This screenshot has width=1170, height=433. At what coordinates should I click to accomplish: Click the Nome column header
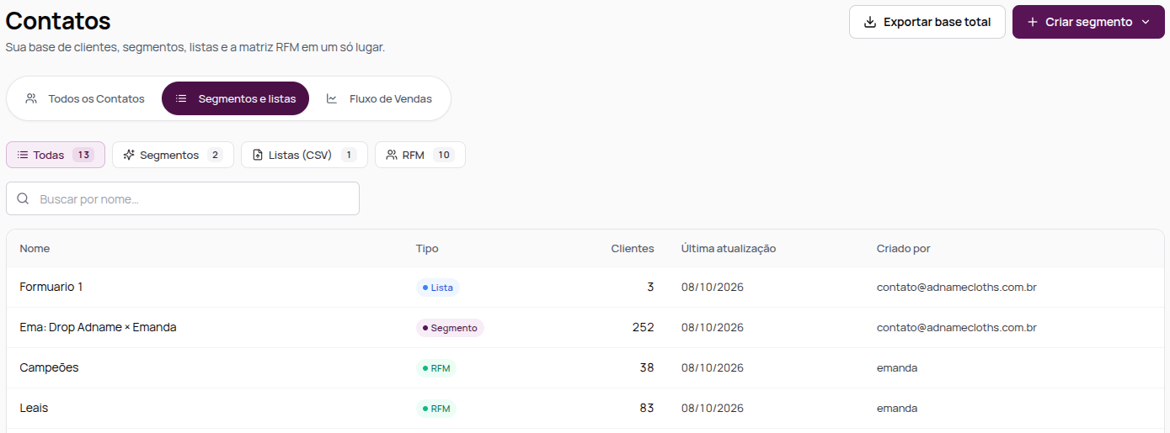click(x=35, y=249)
